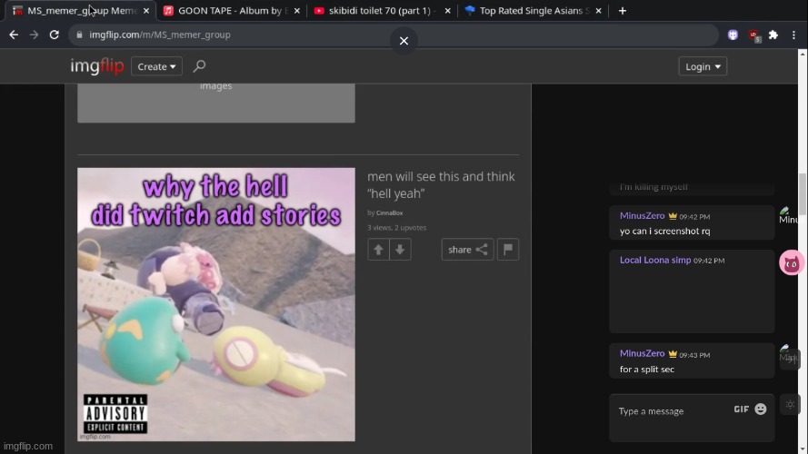Click the chat settings gear icon

pos(790,405)
